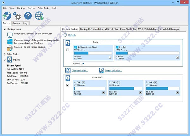Select Create a File and Folder backup
The height and width of the screenshot is (136, 190).
[x=29, y=47]
